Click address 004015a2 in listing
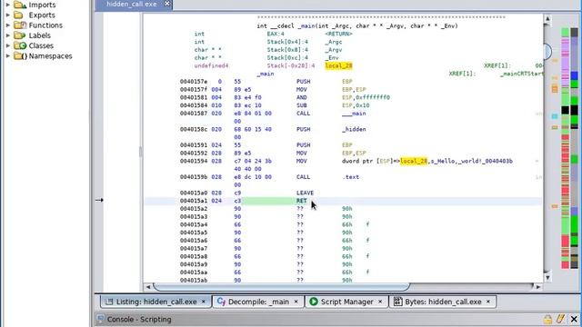The height and width of the screenshot is (327, 582). [x=194, y=209]
